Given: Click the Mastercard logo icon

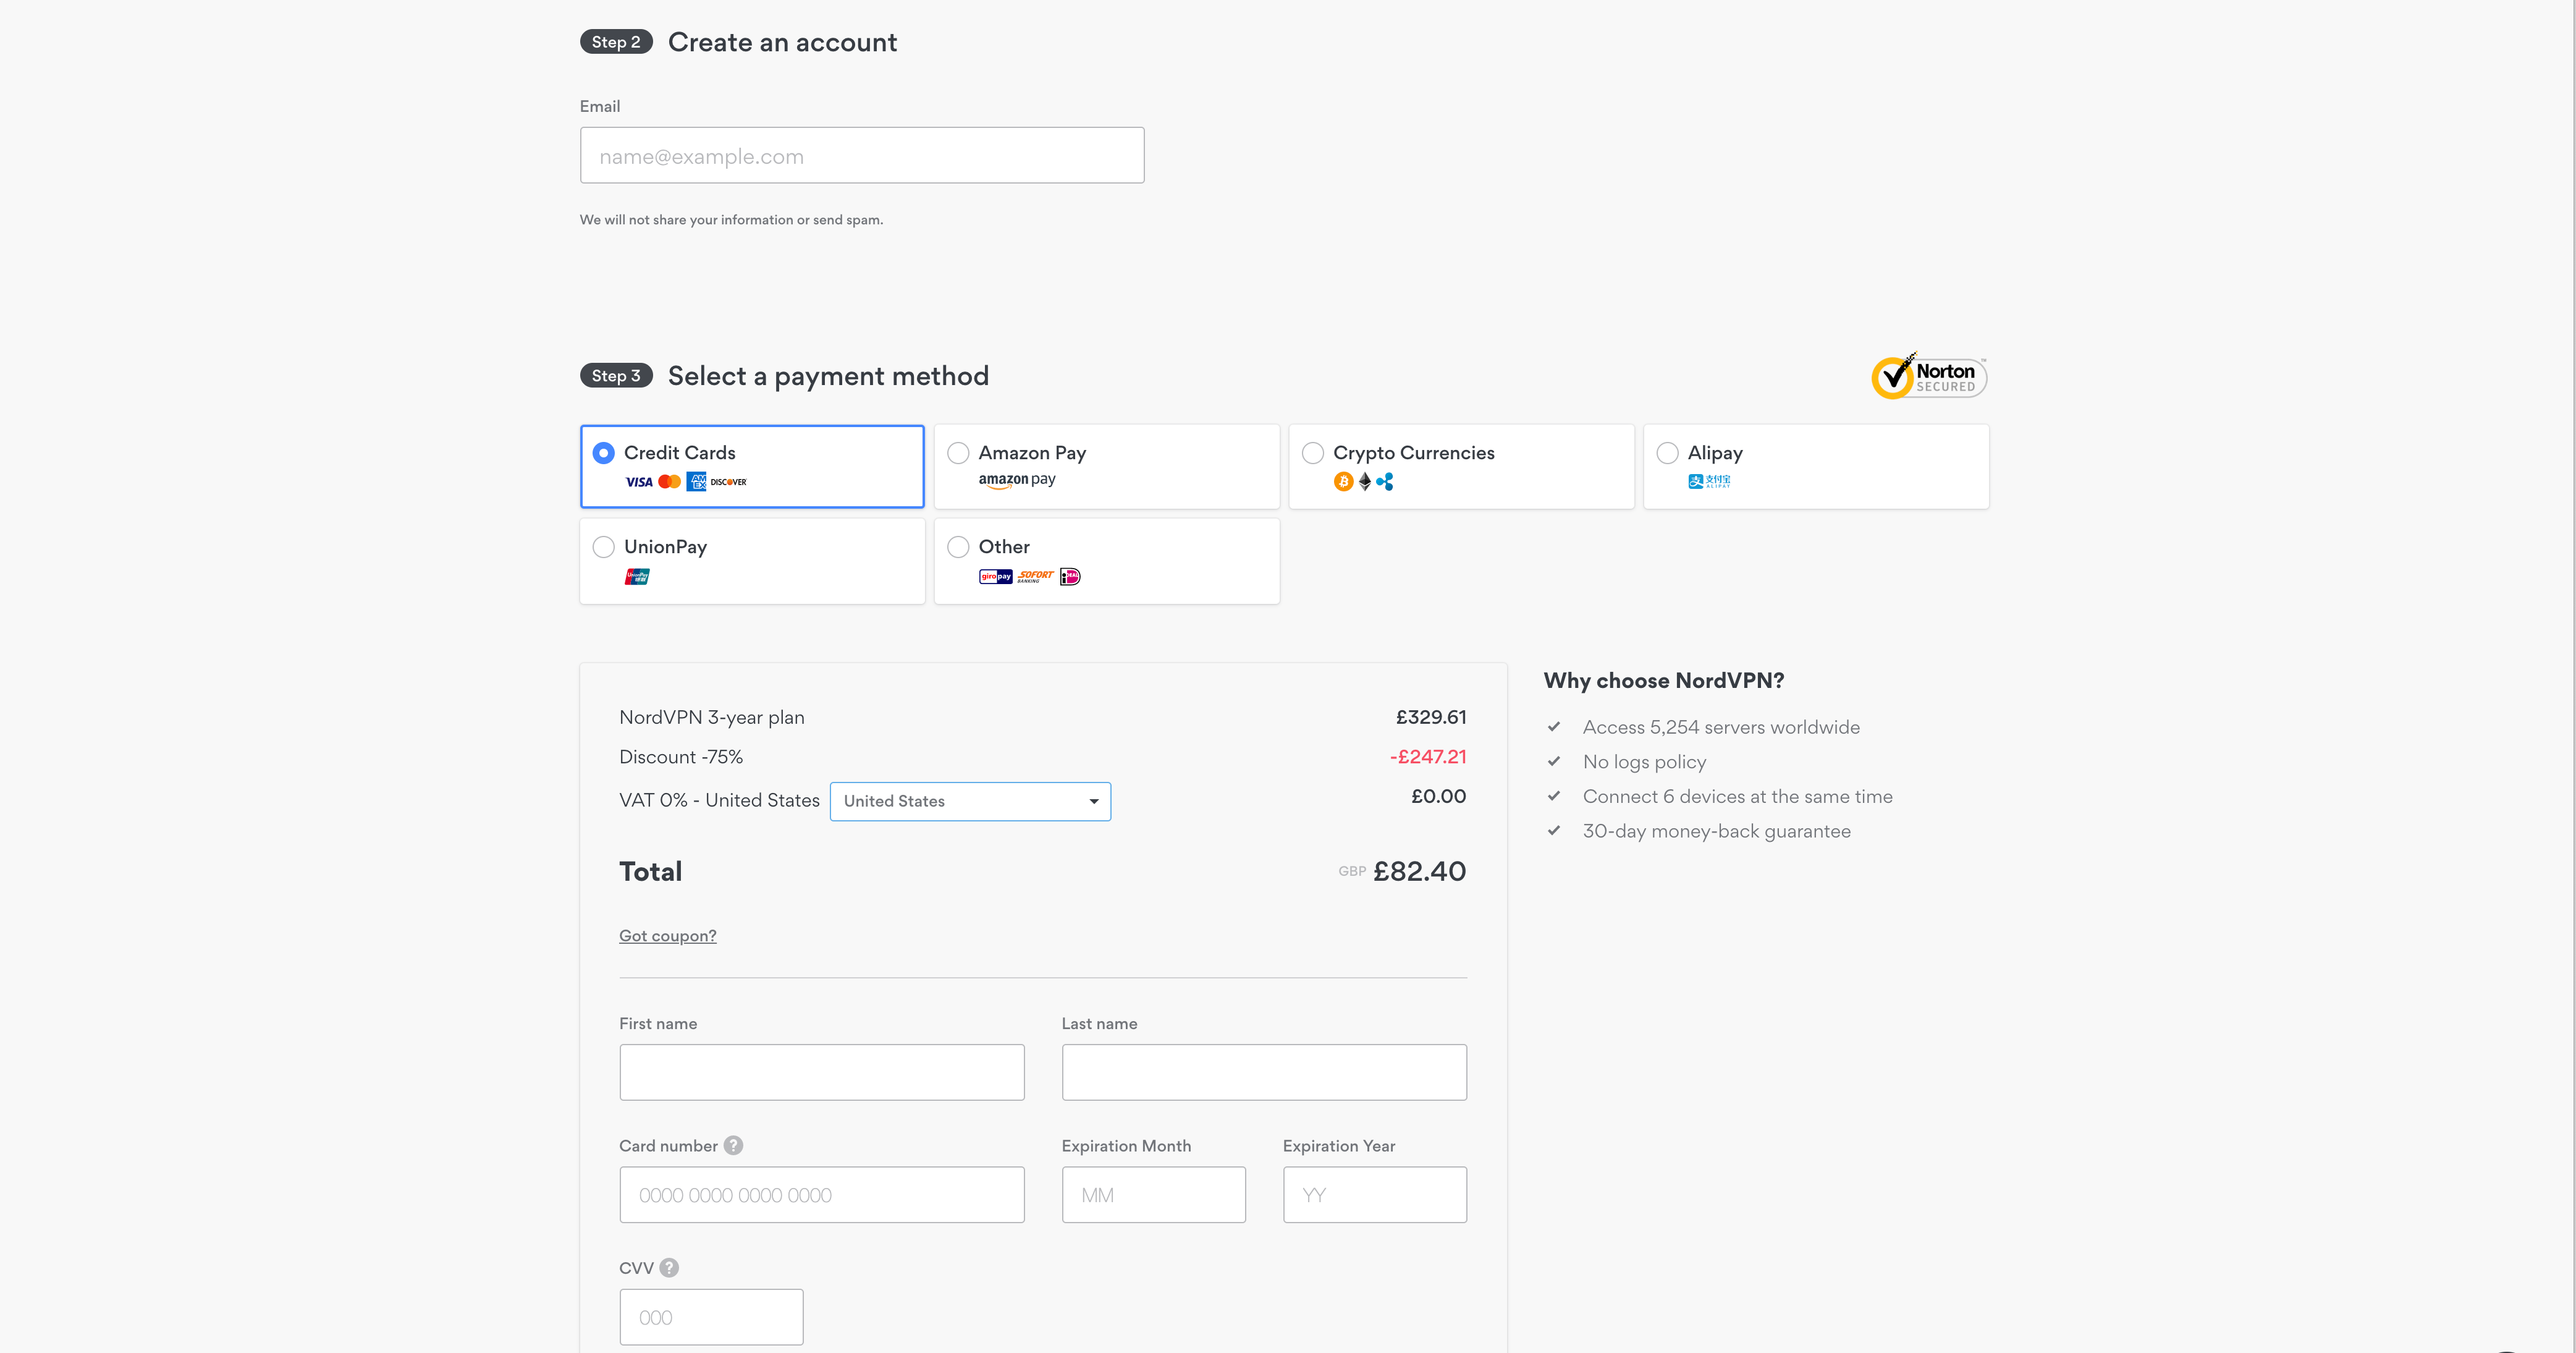Looking at the screenshot, I should click(670, 482).
